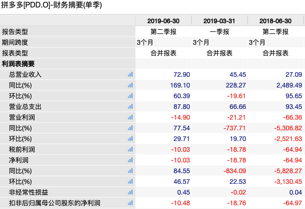Click chart icon for 同比(%) below 总营业收入
305x209 pixels.
130,85
